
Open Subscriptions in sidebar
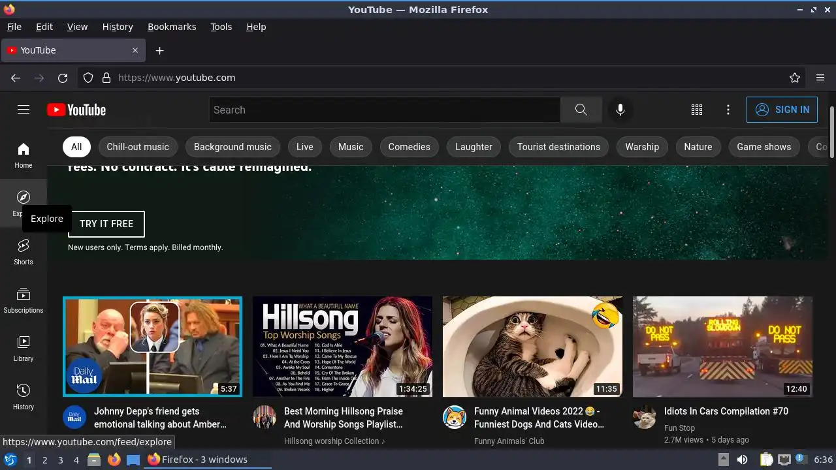coord(24,300)
